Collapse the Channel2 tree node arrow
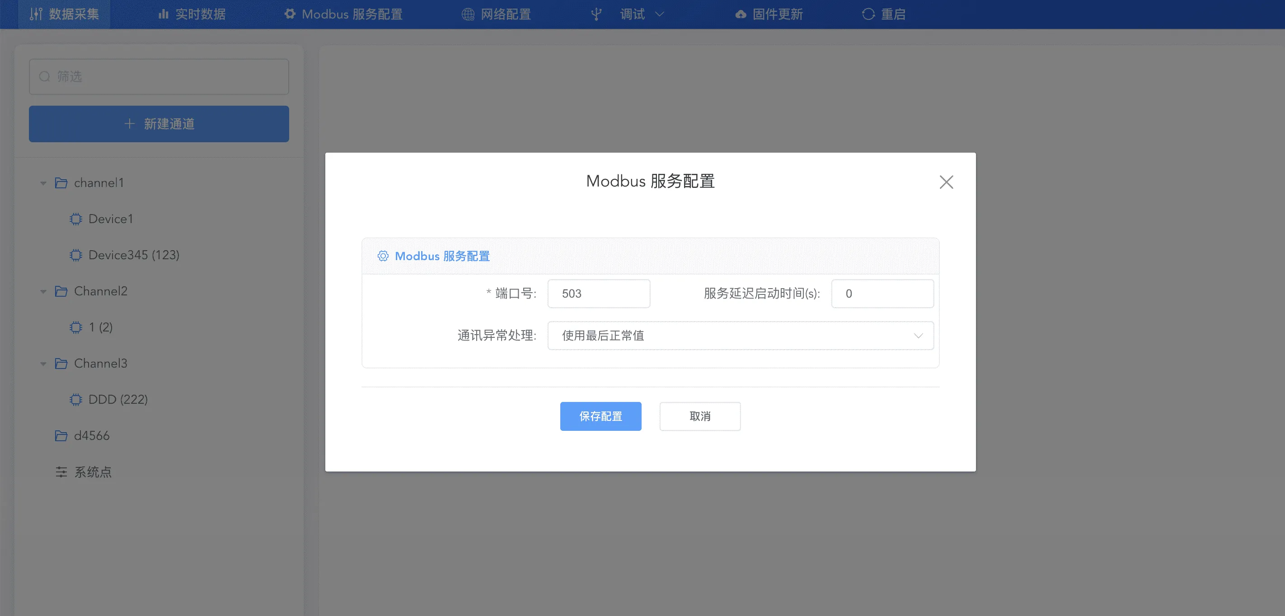This screenshot has height=616, width=1285. coord(43,292)
